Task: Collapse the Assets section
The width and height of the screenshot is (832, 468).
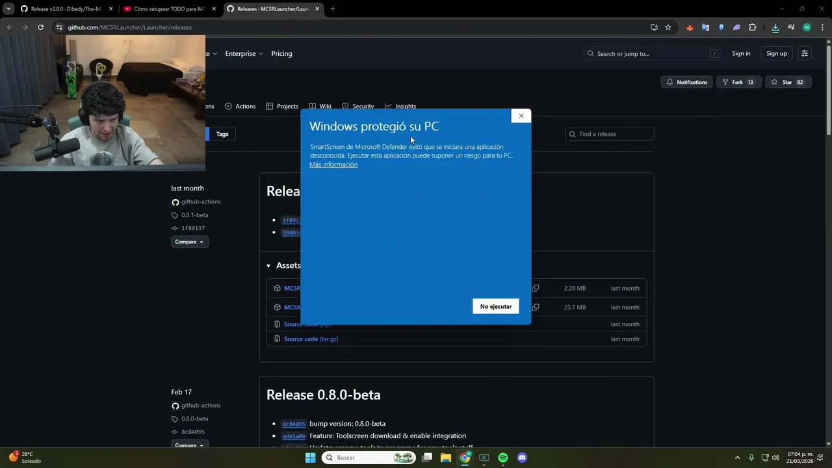Action: [x=283, y=265]
